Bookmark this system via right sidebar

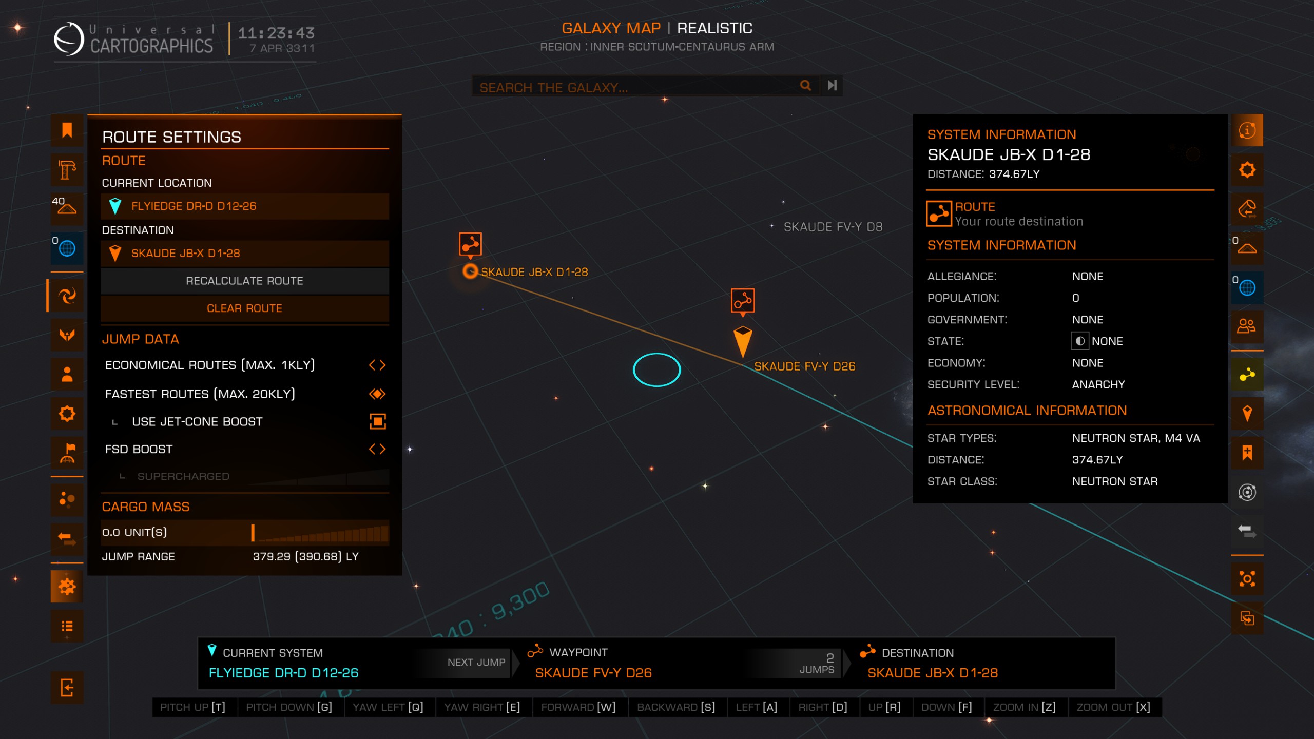(1247, 453)
